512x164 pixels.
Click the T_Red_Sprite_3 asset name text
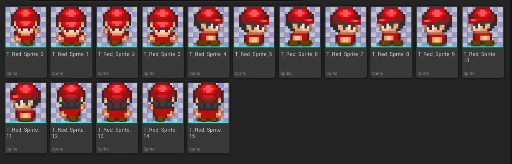coord(162,54)
